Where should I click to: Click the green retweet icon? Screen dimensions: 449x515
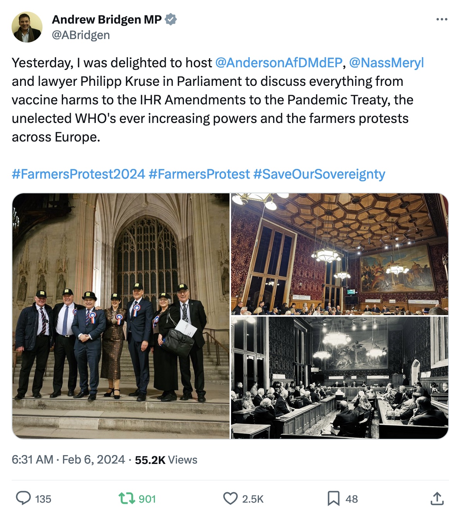125,498
